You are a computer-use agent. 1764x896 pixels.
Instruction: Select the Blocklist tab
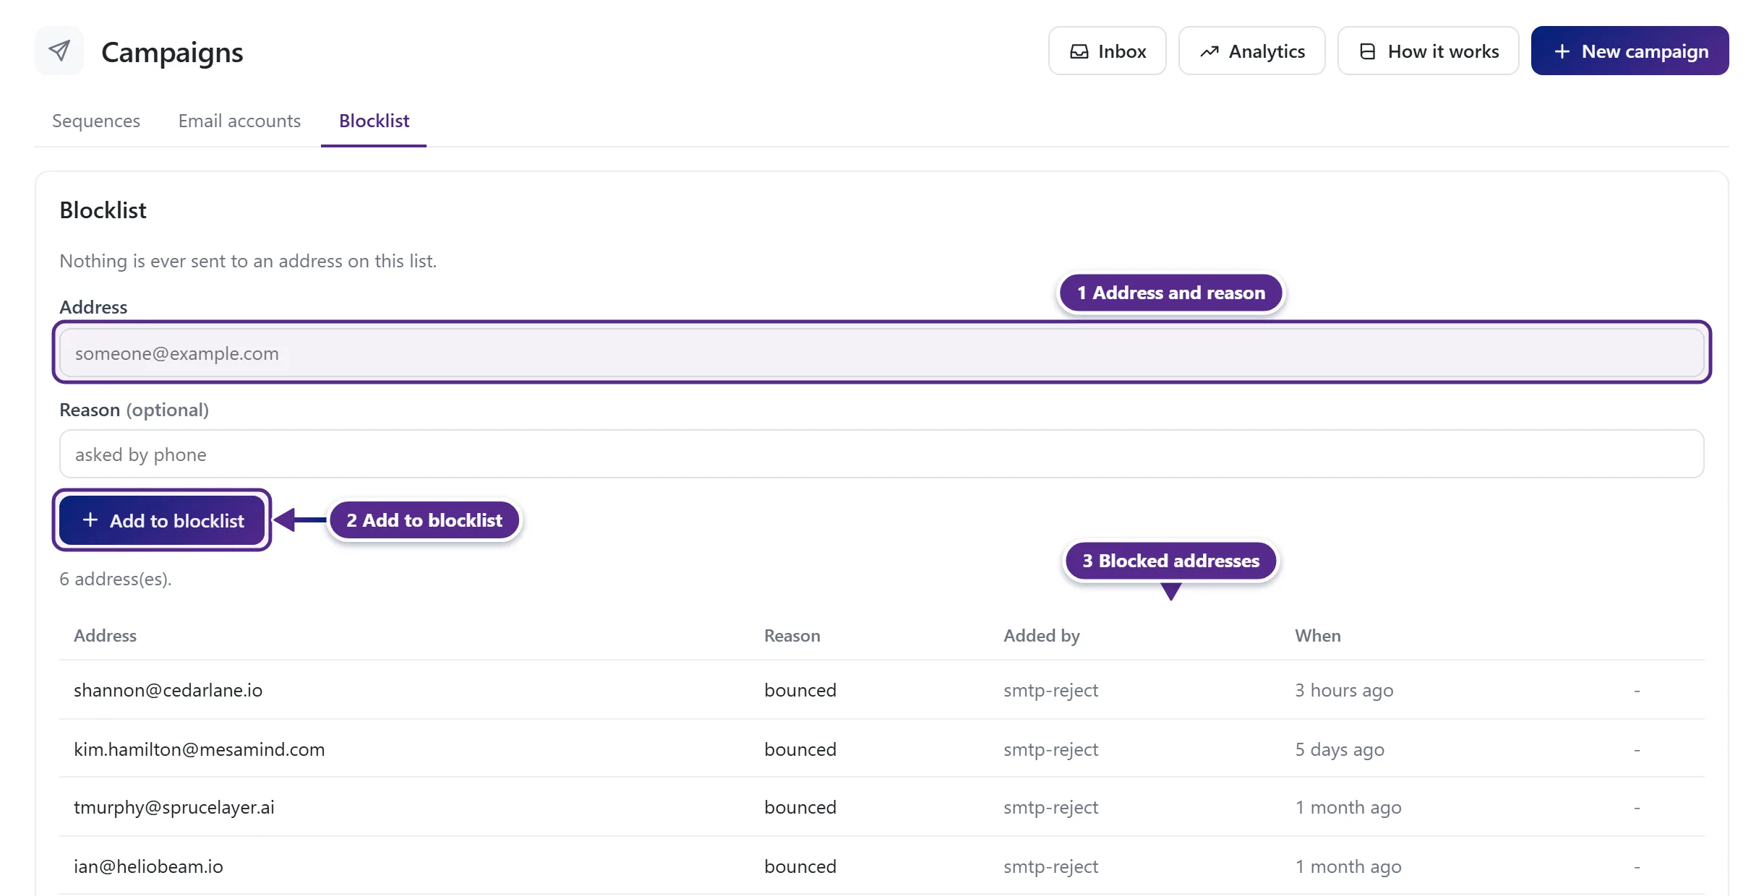pos(374,121)
